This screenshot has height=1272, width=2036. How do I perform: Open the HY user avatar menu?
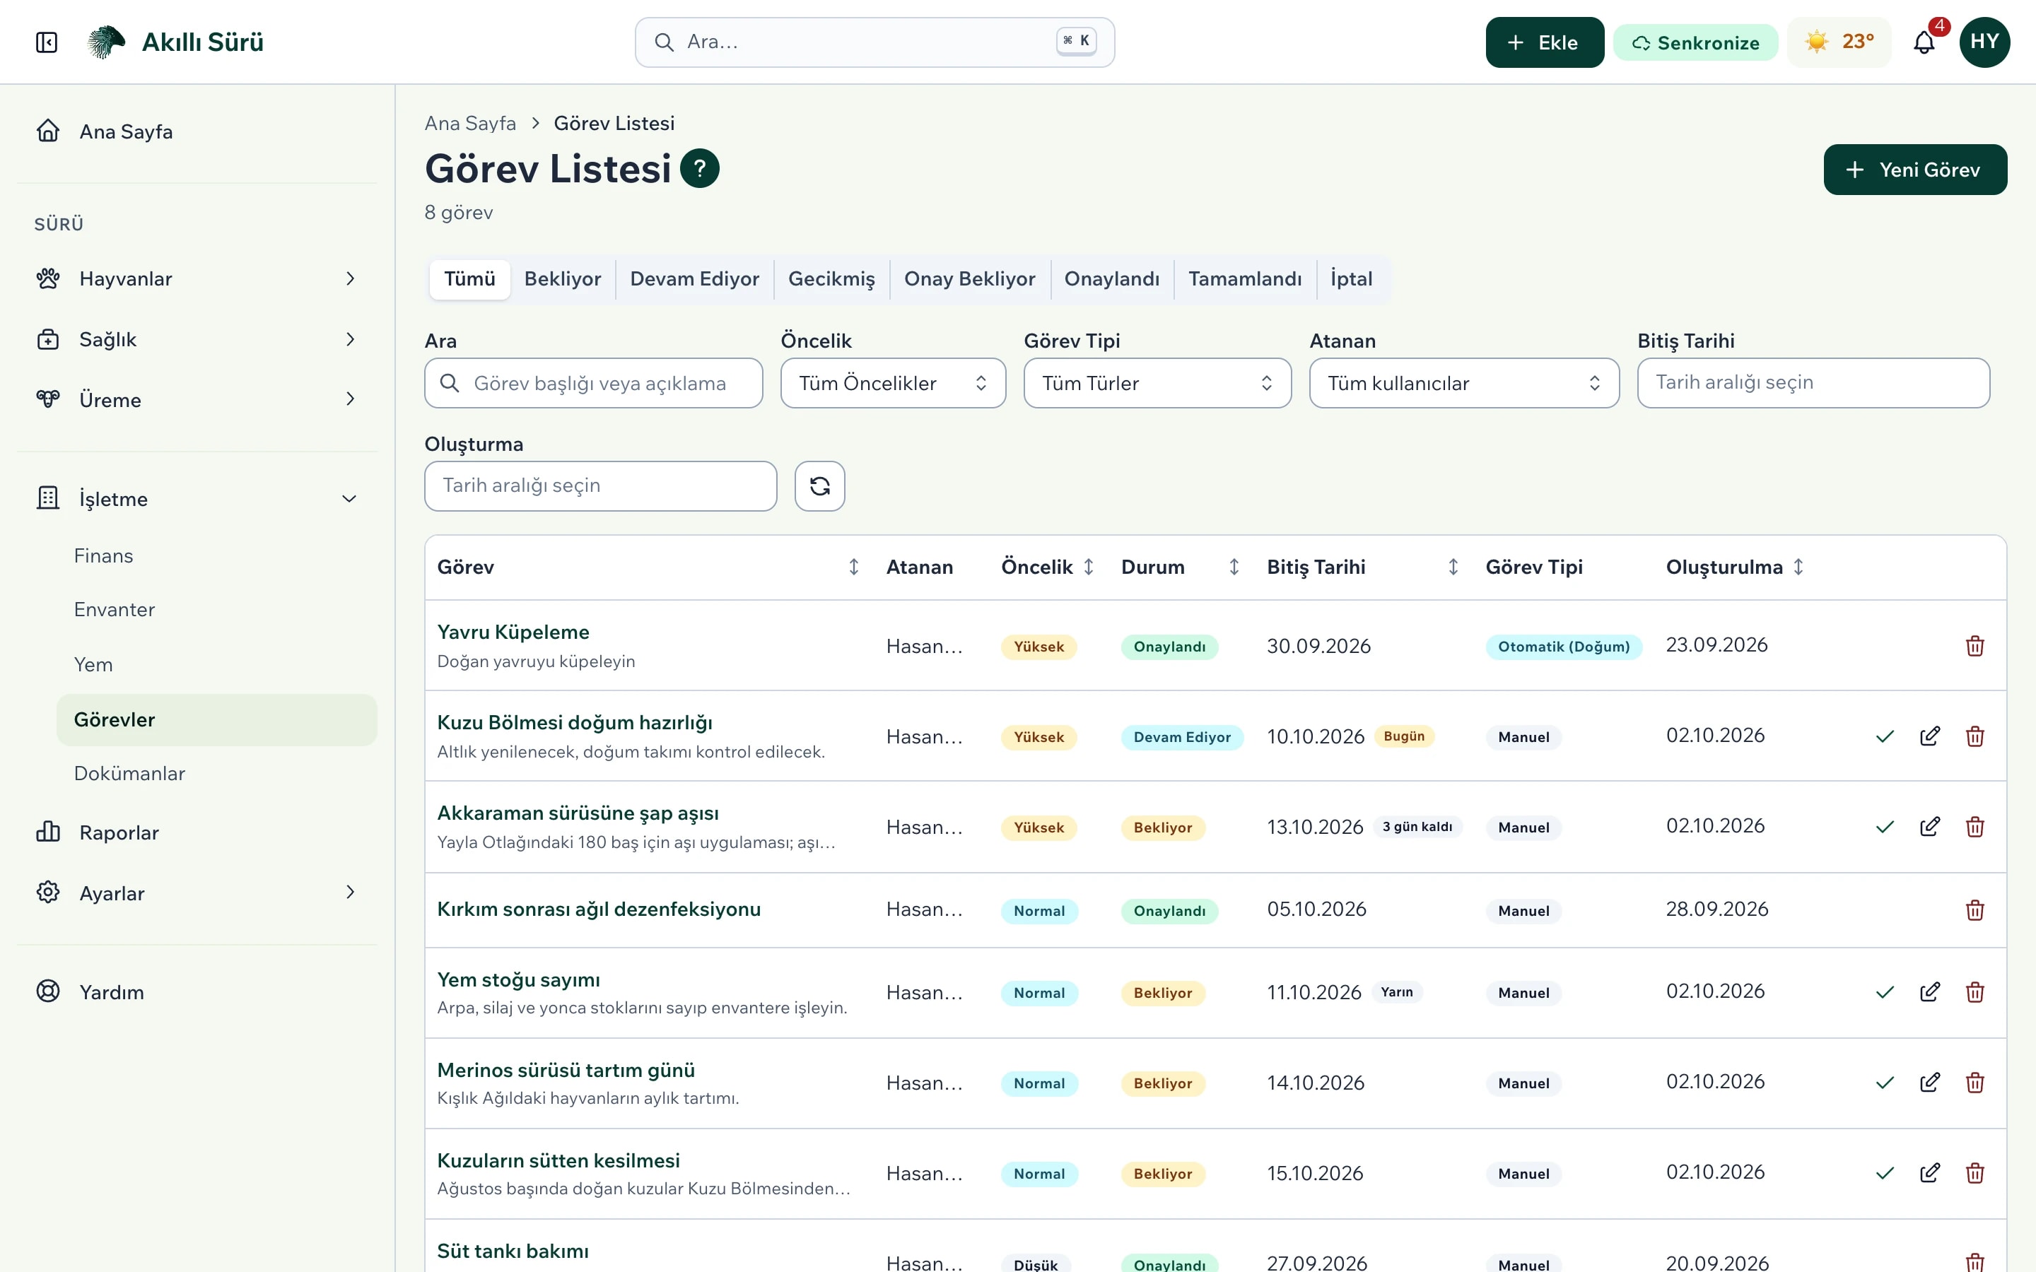1984,42
